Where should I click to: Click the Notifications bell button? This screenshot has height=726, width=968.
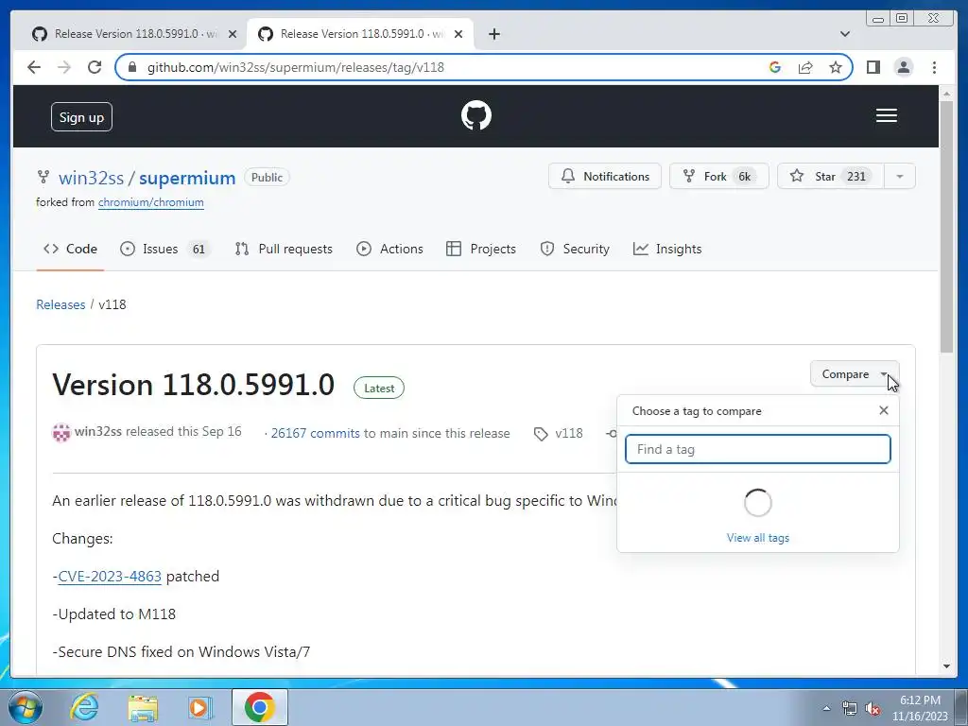[x=604, y=177]
